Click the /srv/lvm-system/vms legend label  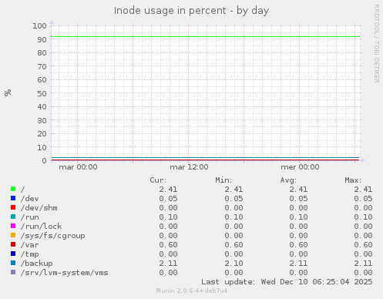pyautogui.click(x=65, y=273)
